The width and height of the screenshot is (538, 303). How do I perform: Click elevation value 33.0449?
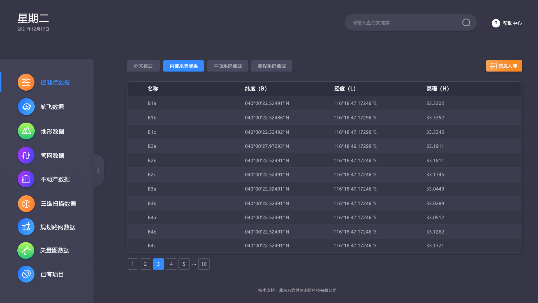pos(435,189)
